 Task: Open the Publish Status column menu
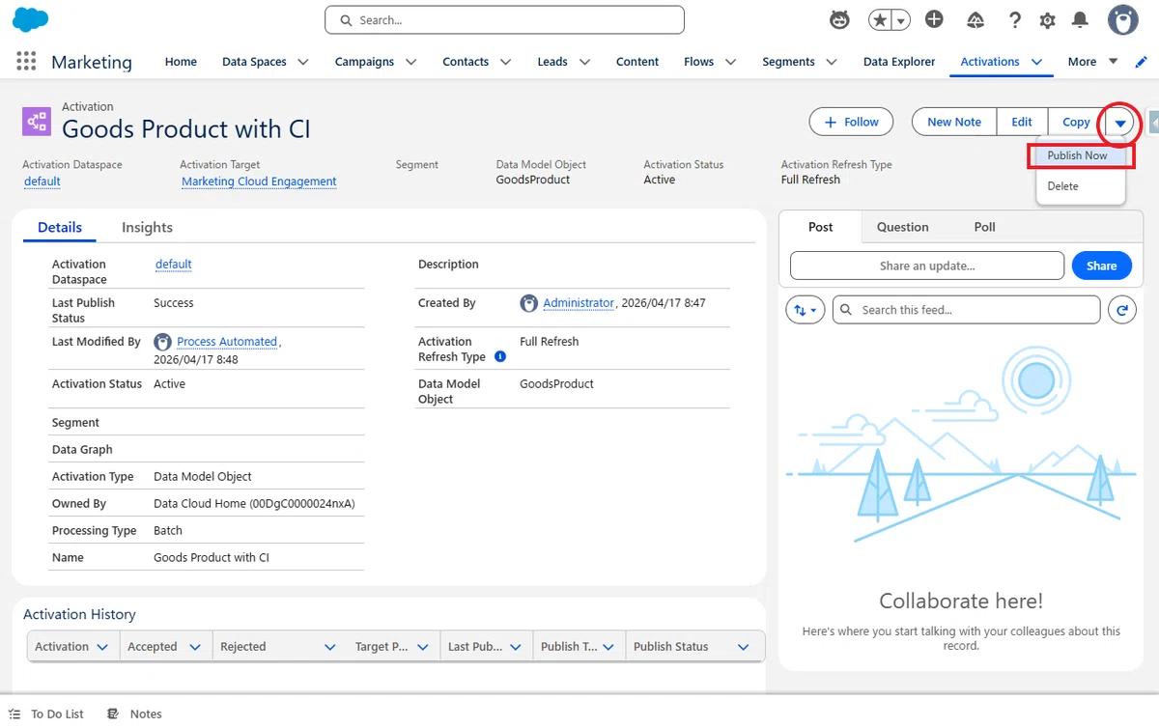[743, 647]
